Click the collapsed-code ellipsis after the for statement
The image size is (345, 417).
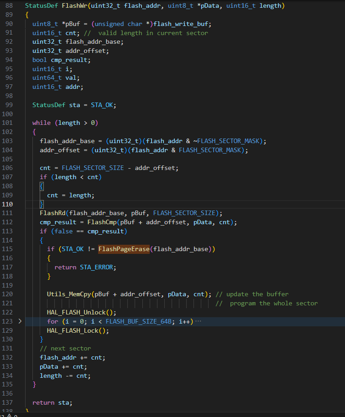[199, 321]
